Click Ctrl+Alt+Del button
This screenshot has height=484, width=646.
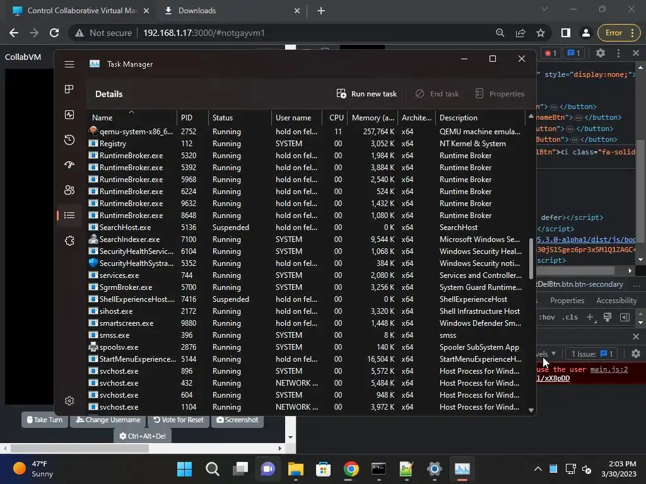pyautogui.click(x=142, y=436)
